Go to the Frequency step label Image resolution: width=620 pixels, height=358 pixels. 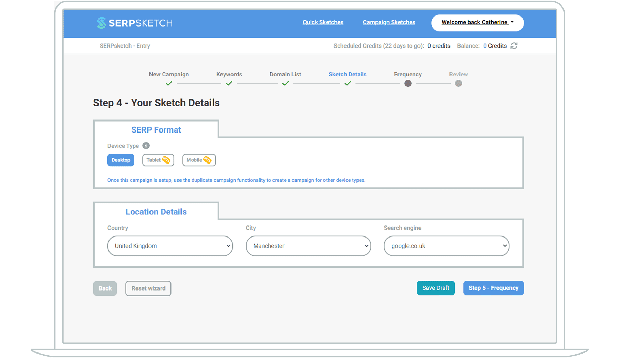pos(408,74)
